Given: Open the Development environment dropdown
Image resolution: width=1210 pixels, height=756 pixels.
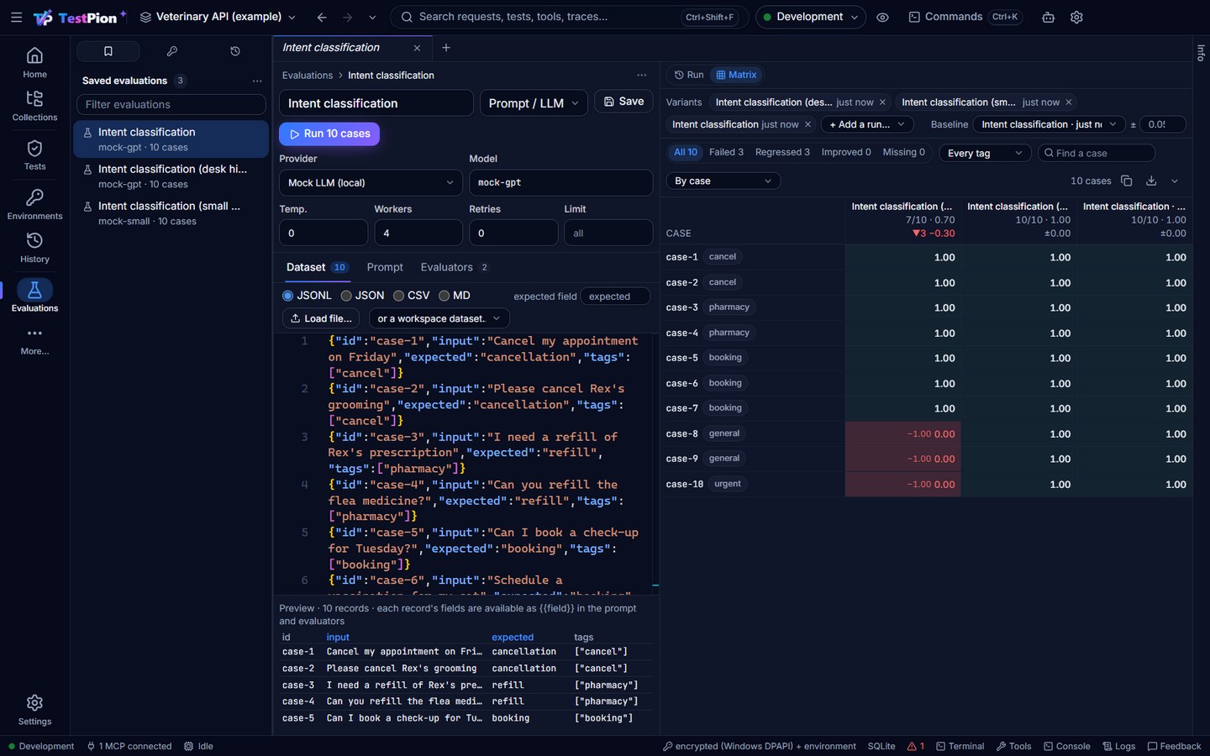Looking at the screenshot, I should point(810,17).
